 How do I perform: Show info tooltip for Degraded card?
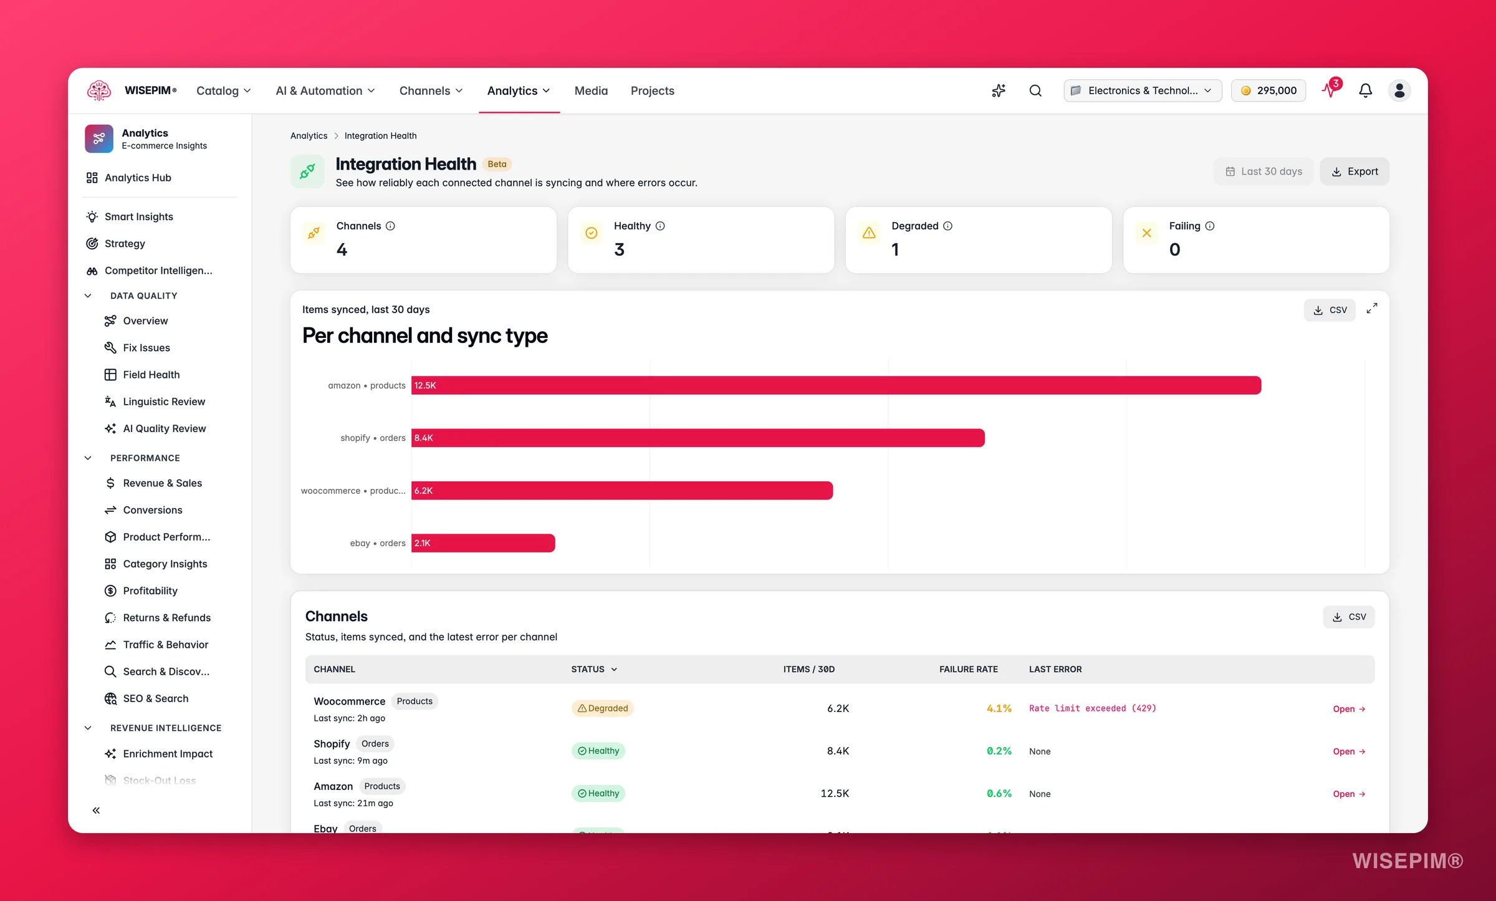[947, 226]
